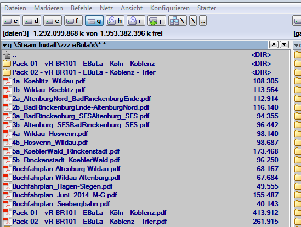Switch to drive e
The height and width of the screenshot is (227, 301).
point(53,21)
